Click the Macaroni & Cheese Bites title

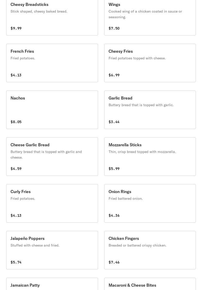coord(132,285)
